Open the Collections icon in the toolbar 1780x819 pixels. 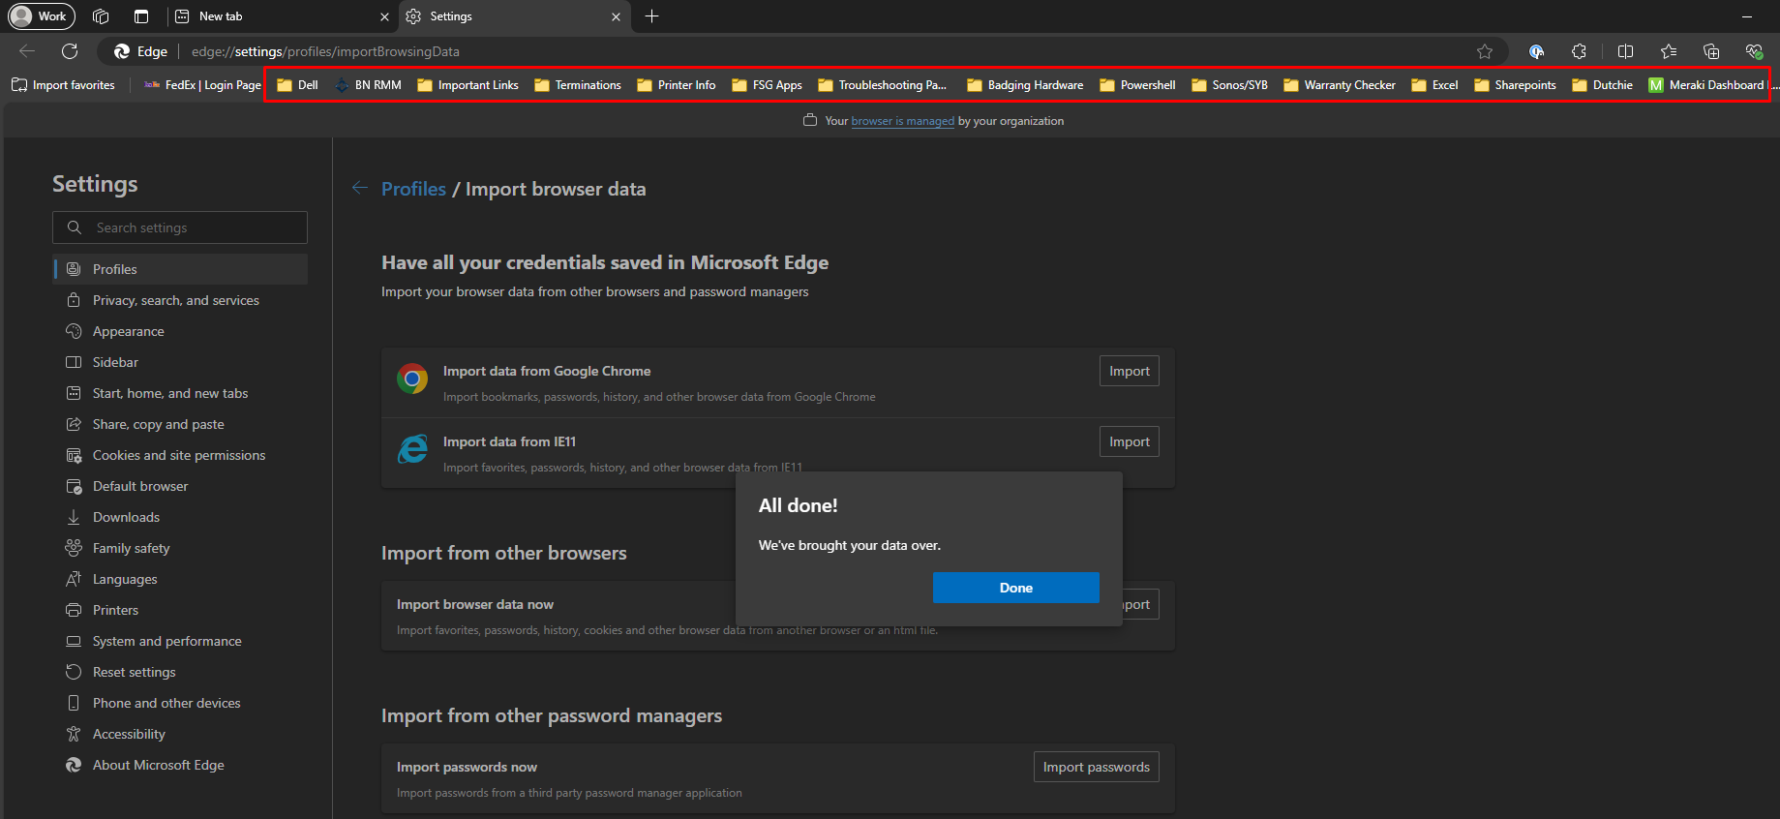point(1710,51)
